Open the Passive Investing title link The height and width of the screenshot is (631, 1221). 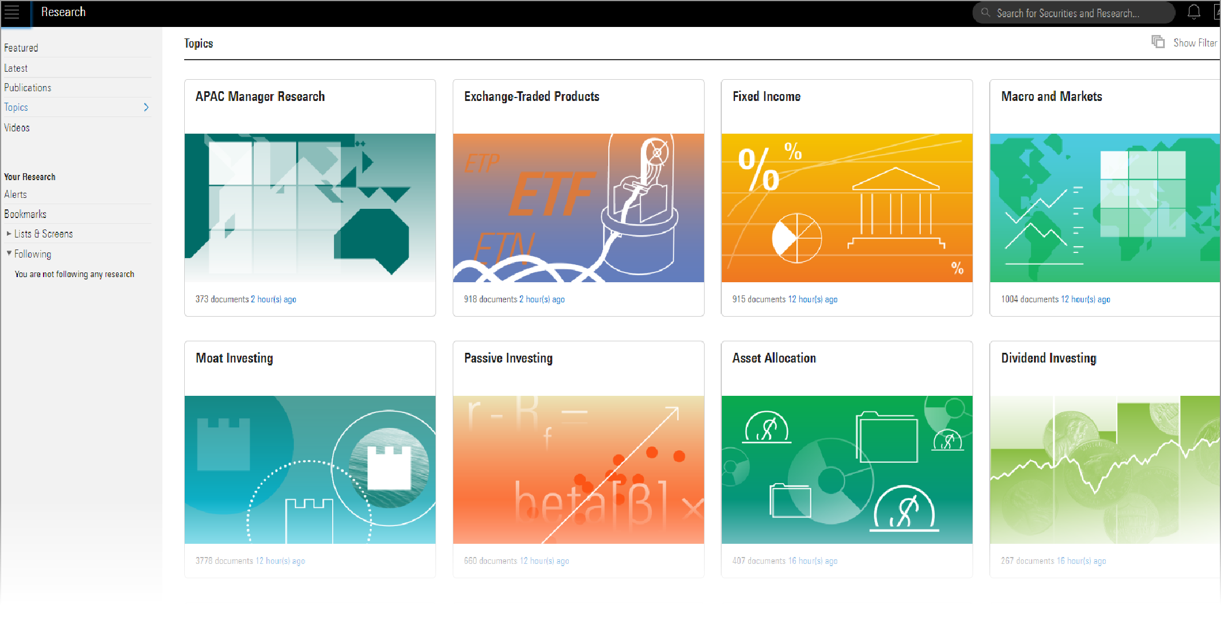508,358
